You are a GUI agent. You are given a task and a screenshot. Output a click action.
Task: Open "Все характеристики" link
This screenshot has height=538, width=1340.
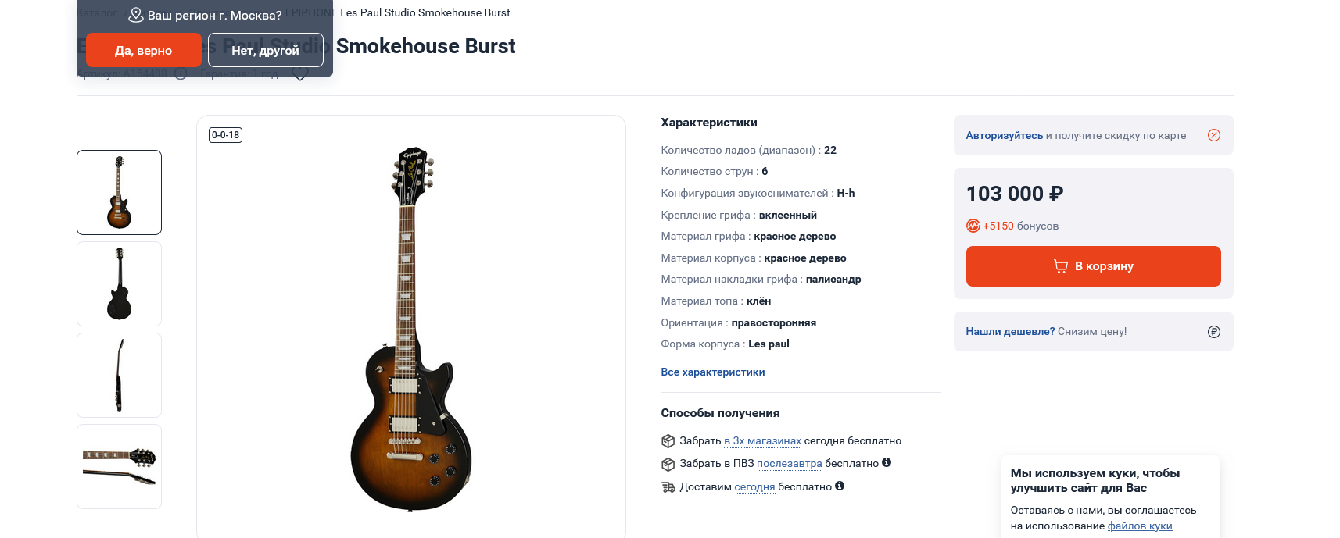click(x=713, y=372)
